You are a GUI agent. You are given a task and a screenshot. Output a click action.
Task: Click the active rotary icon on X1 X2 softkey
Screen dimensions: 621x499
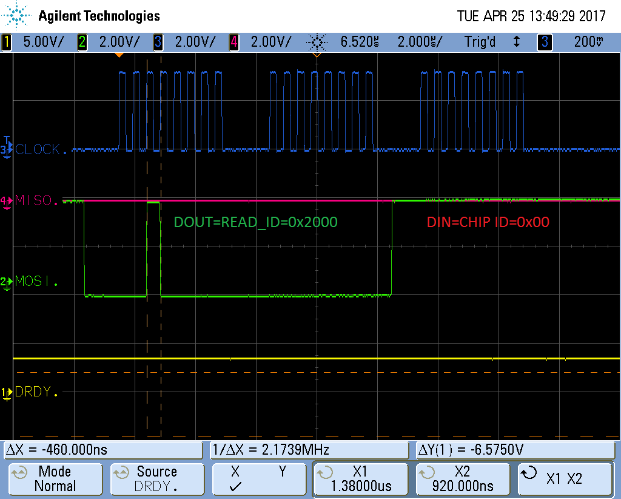[529, 472]
